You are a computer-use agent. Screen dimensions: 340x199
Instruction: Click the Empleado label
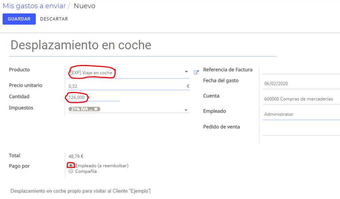pyautogui.click(x=214, y=111)
